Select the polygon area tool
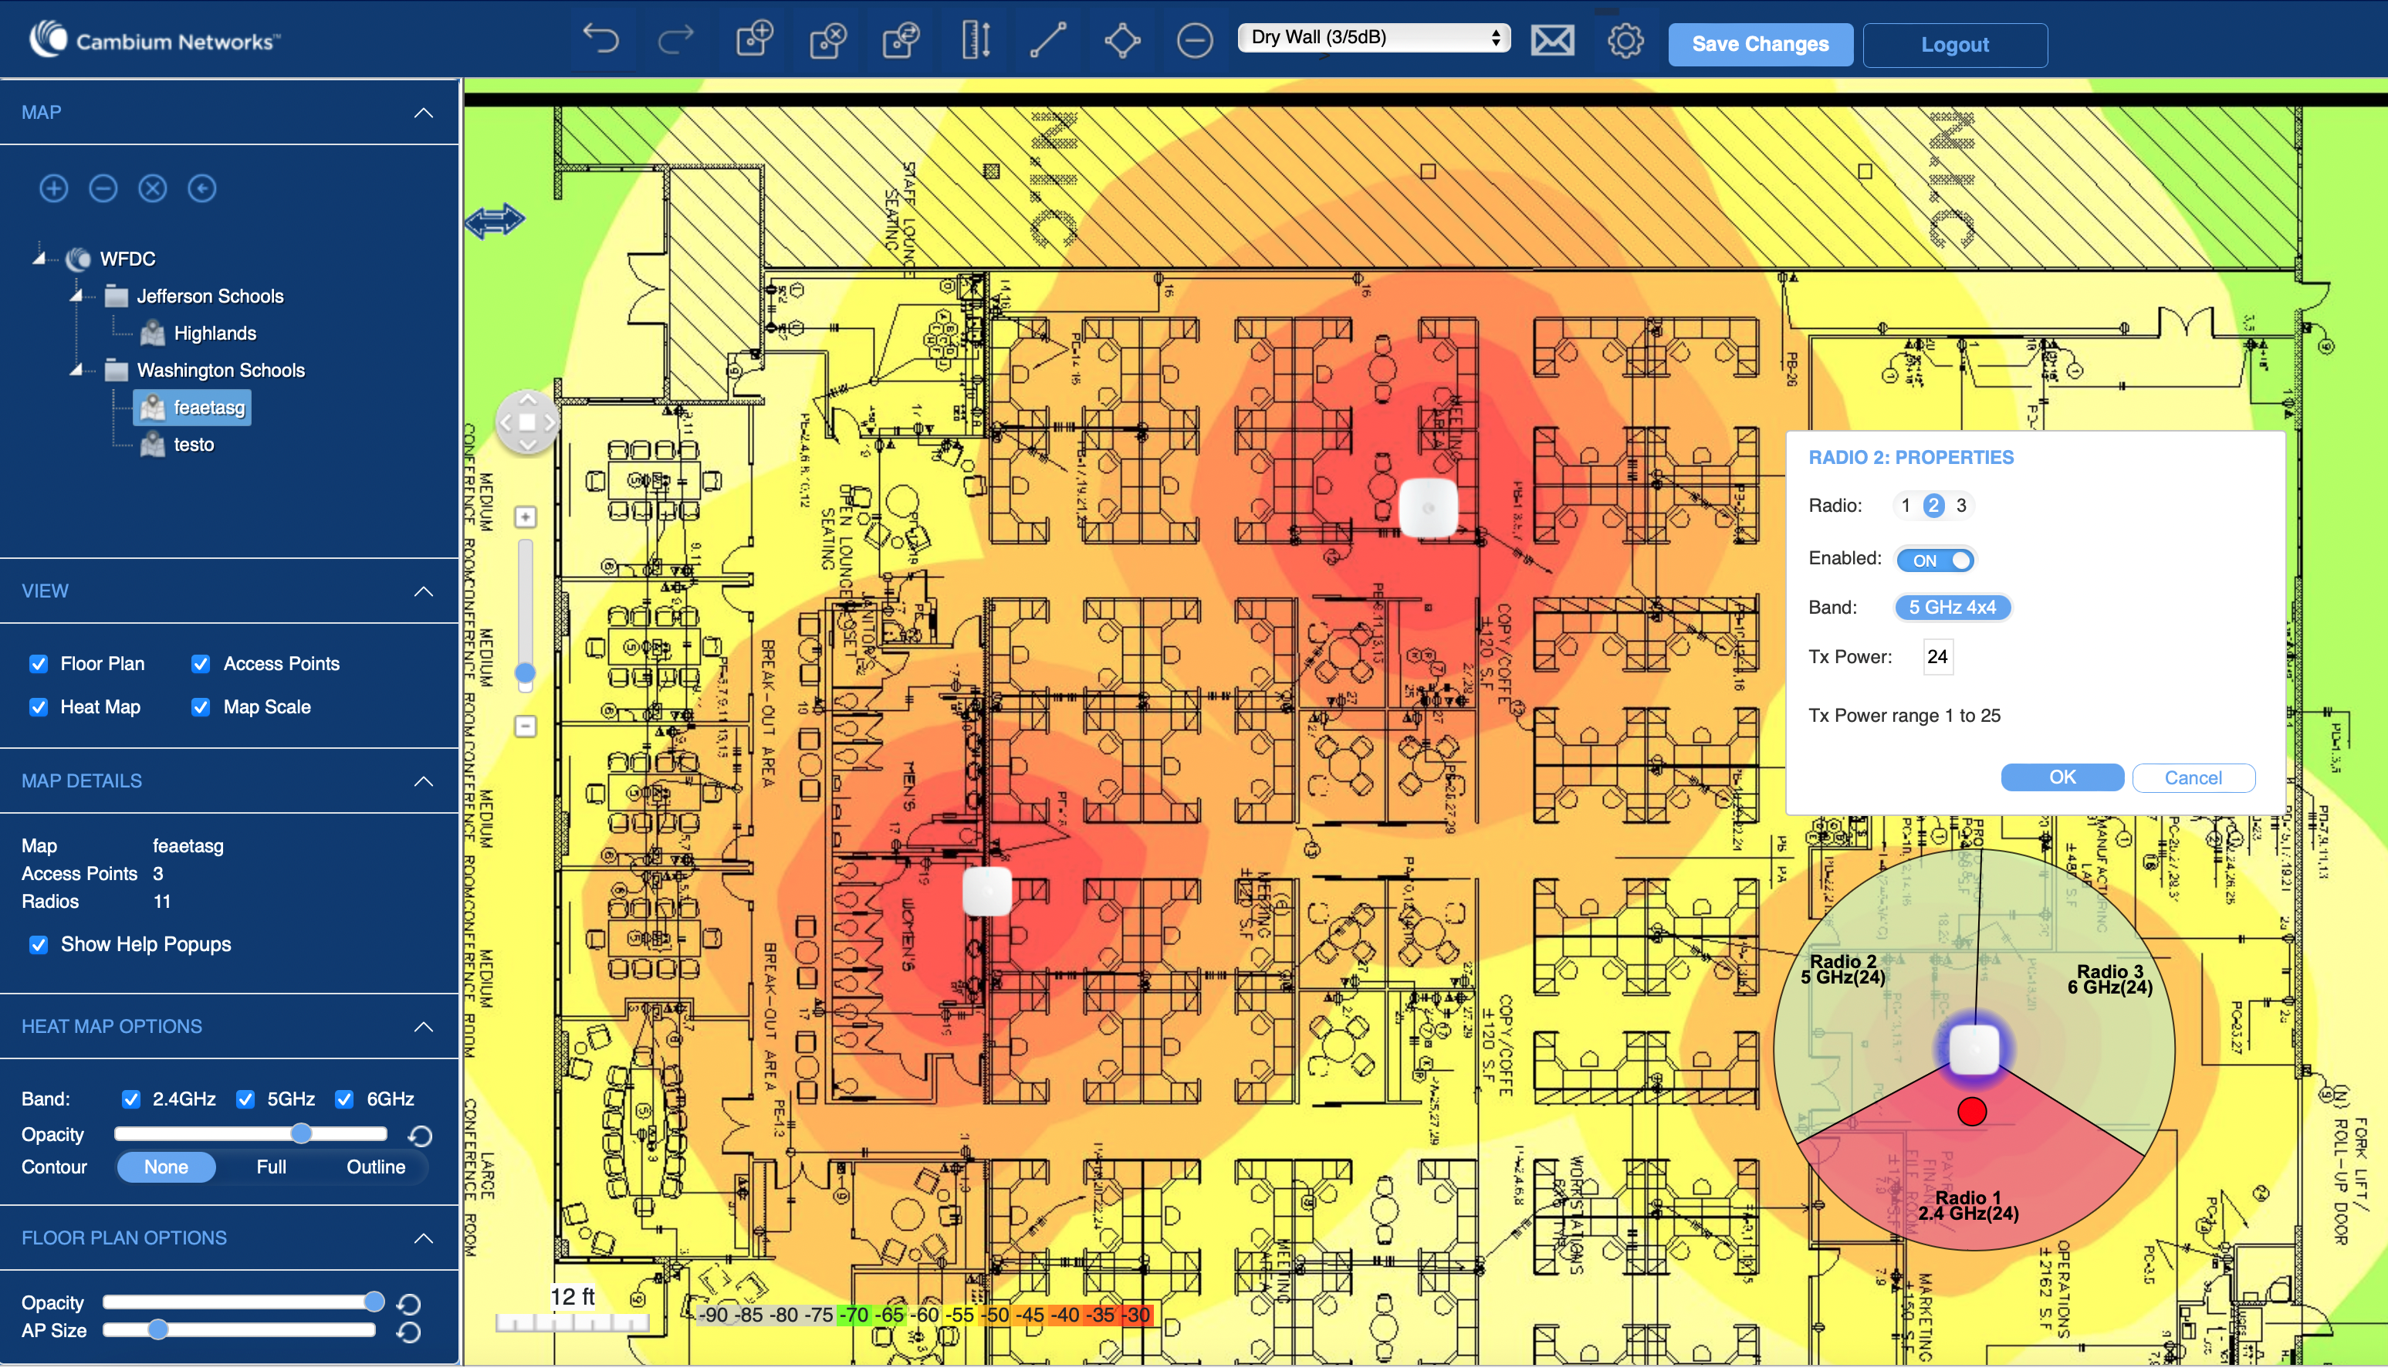Screen dimensions: 2388x1368 tap(1122, 40)
